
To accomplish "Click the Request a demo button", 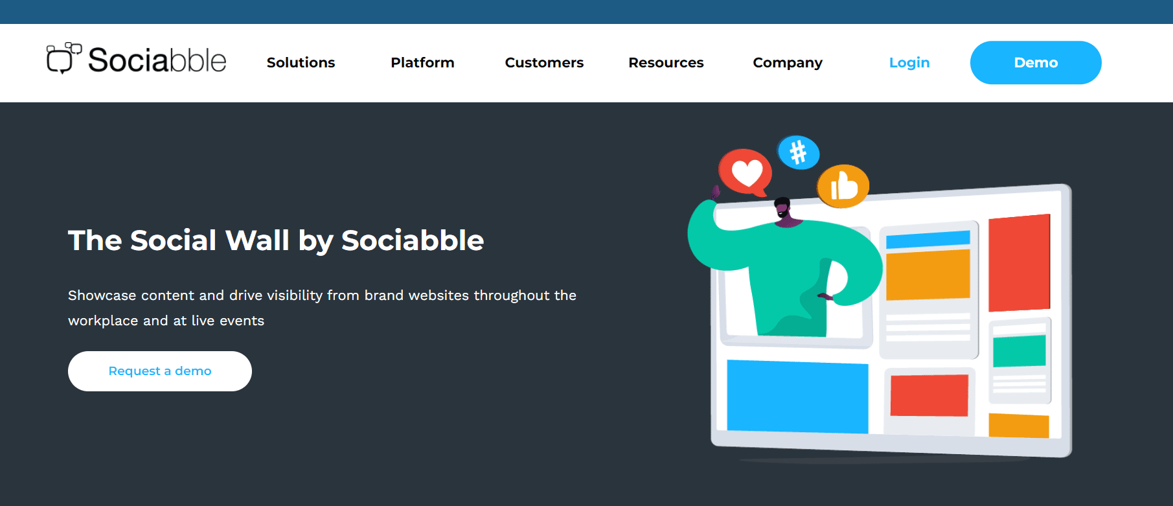I will (x=160, y=371).
